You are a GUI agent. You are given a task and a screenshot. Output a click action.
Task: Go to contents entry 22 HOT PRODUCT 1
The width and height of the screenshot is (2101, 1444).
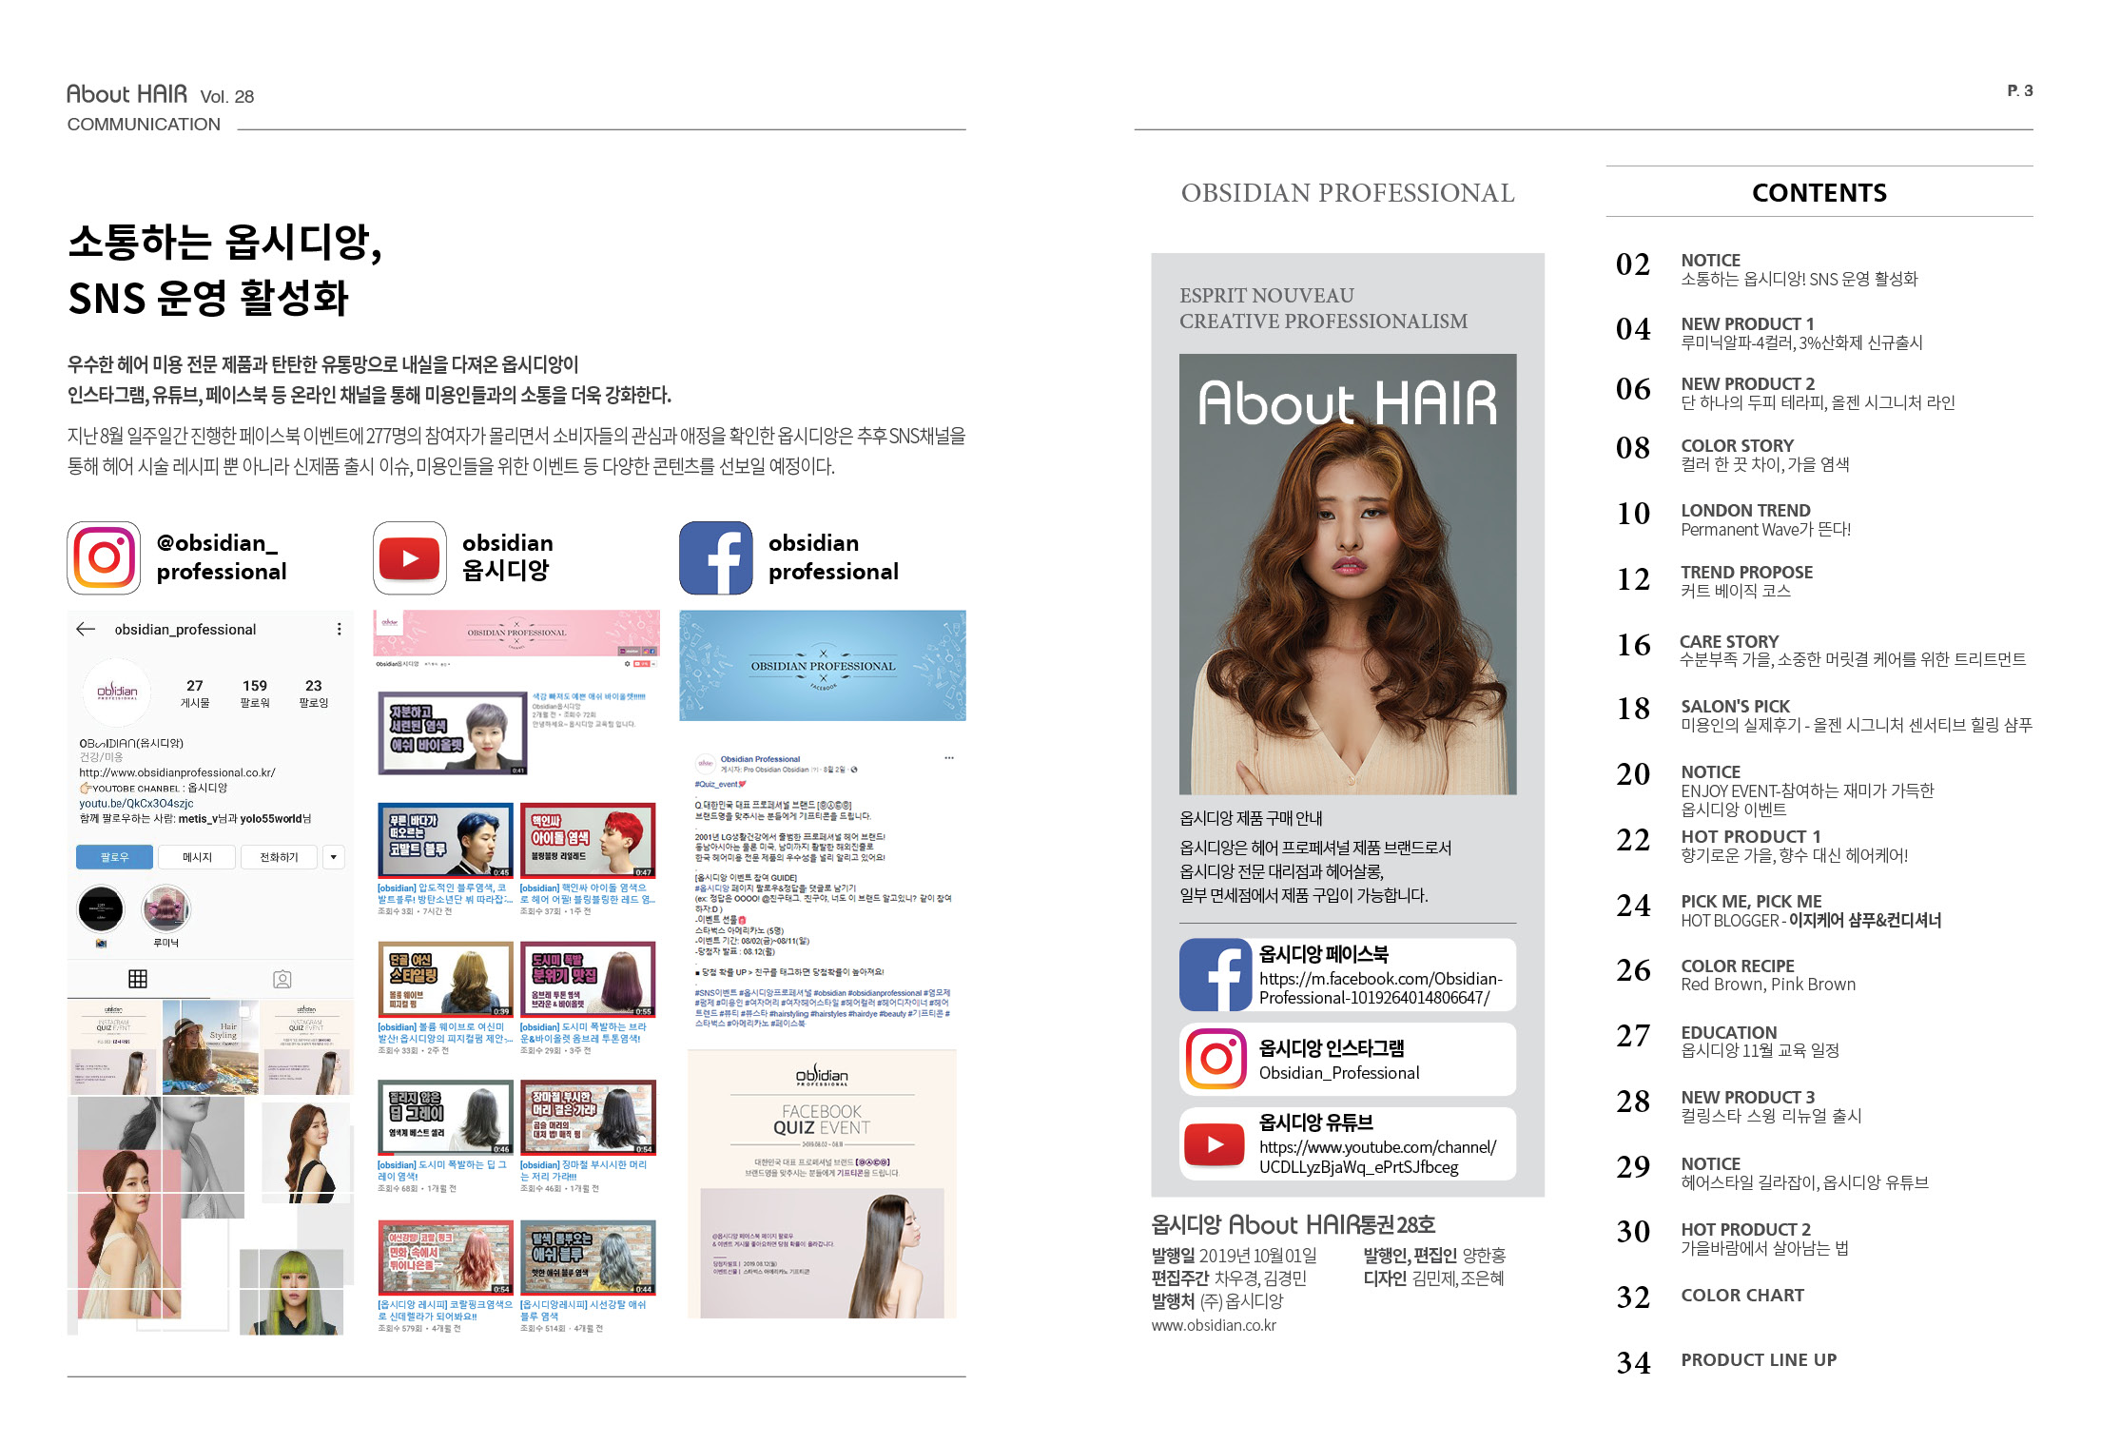pyautogui.click(x=1762, y=845)
